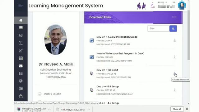Click the archive icon beside Dev C++ for 64bit
The height and width of the screenshot is (112, 199).
click(91, 73)
